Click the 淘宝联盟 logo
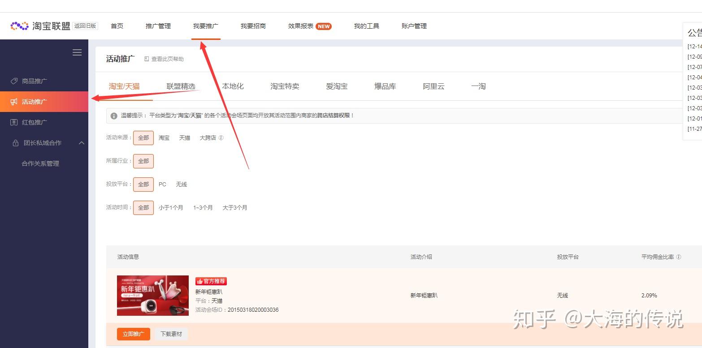This screenshot has height=348, width=702. [x=40, y=26]
